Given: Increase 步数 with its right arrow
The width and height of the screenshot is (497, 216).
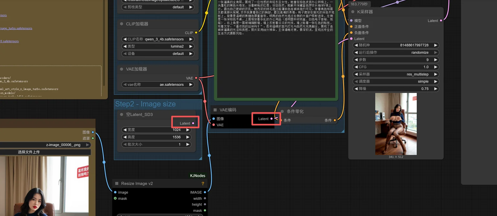Looking at the screenshot, I should [436, 60].
